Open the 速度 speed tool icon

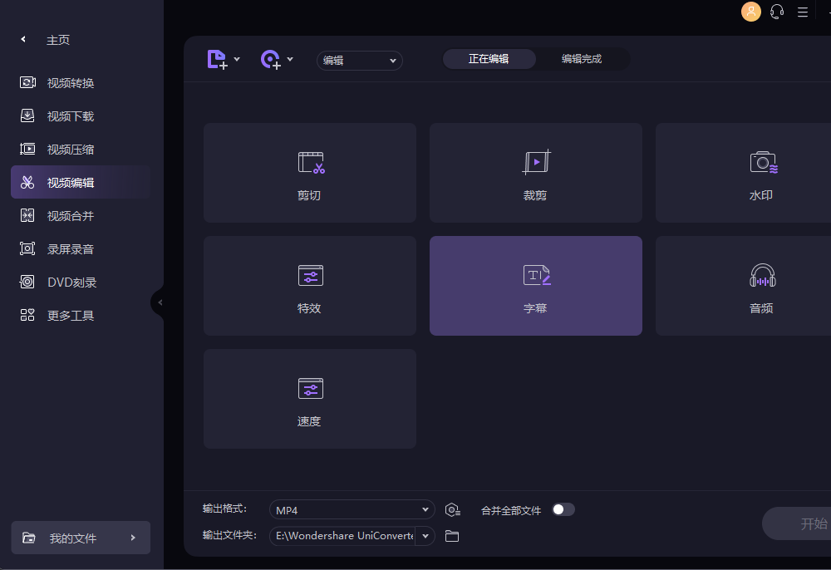click(310, 388)
